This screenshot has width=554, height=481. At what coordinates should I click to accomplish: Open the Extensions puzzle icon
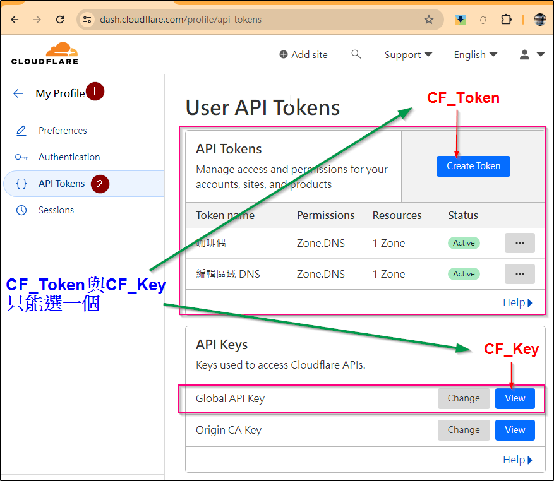point(506,20)
